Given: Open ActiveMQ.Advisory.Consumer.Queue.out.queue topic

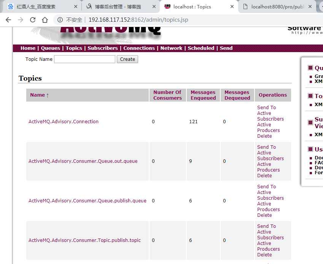Looking at the screenshot, I should pyautogui.click(x=83, y=161).
